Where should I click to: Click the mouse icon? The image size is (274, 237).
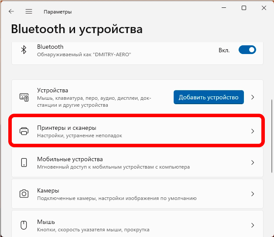[24, 225]
